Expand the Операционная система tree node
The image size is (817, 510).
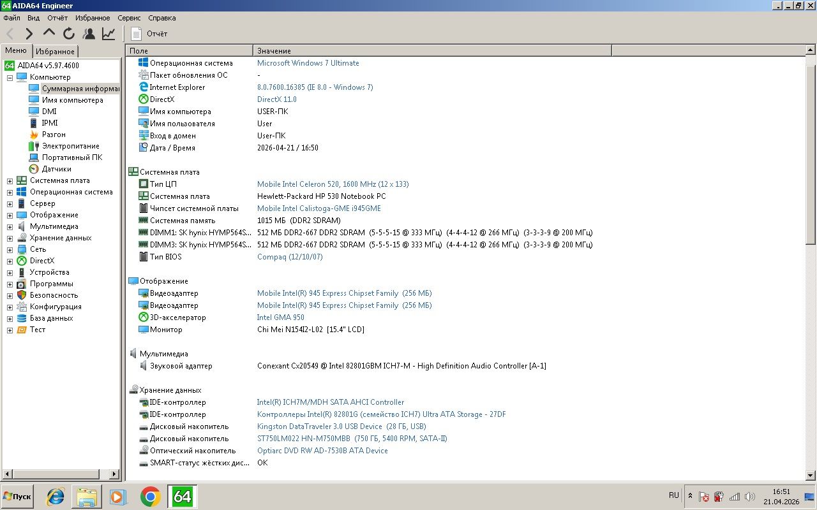[10, 192]
